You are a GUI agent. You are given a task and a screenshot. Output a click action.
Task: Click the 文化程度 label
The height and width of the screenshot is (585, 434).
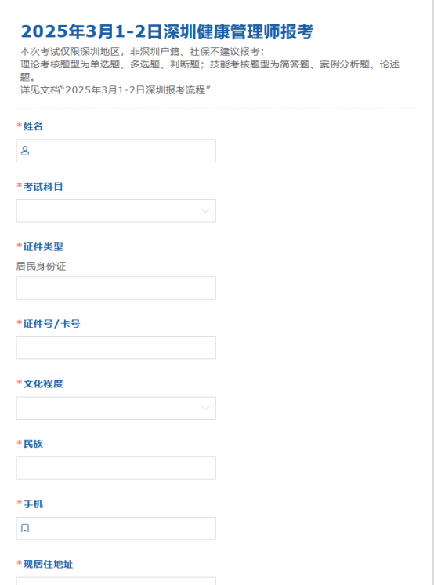[x=43, y=383]
